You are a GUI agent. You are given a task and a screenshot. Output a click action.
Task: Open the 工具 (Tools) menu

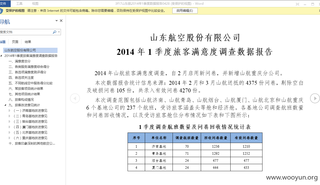pos(19,4)
